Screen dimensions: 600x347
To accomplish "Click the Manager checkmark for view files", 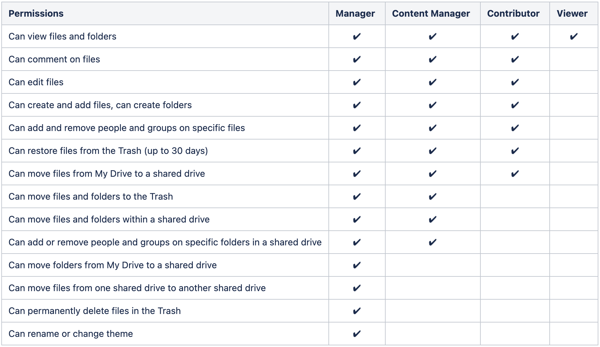I will (x=357, y=37).
